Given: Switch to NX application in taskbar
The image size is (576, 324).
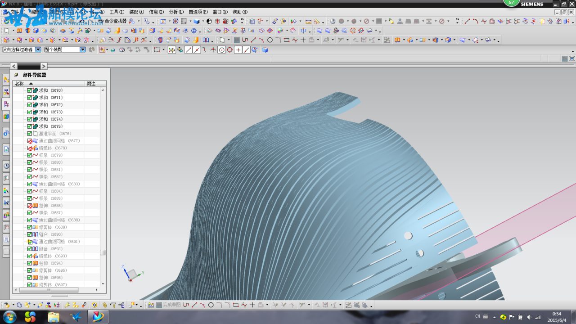Looking at the screenshot, I should click(97, 317).
